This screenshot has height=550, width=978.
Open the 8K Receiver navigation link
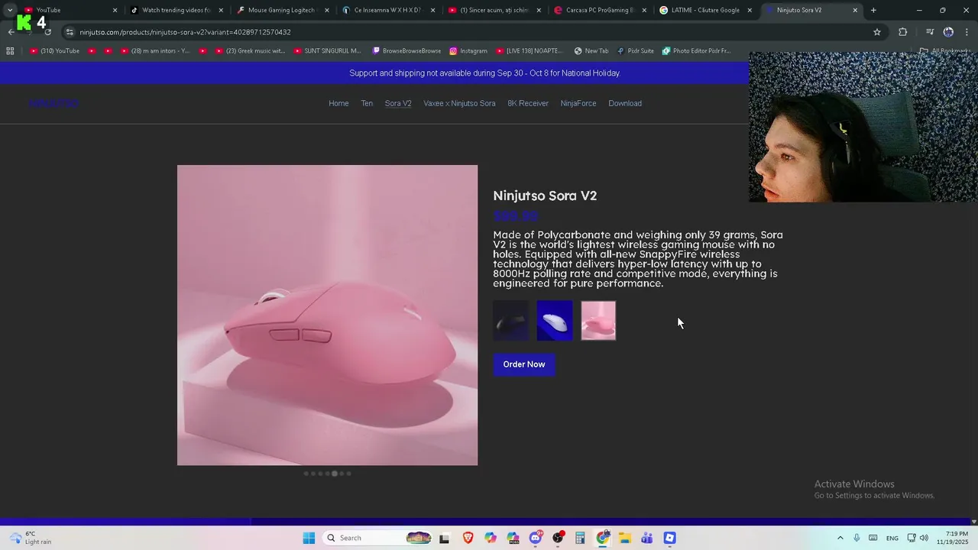coord(528,103)
